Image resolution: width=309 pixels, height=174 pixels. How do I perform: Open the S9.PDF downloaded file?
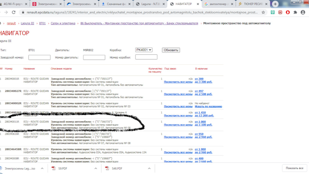coord(63,168)
